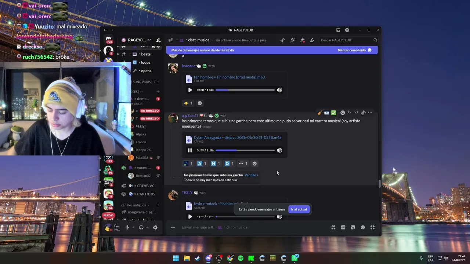Add reaction to koreana's message
The height and width of the screenshot is (264, 470).
200,103
